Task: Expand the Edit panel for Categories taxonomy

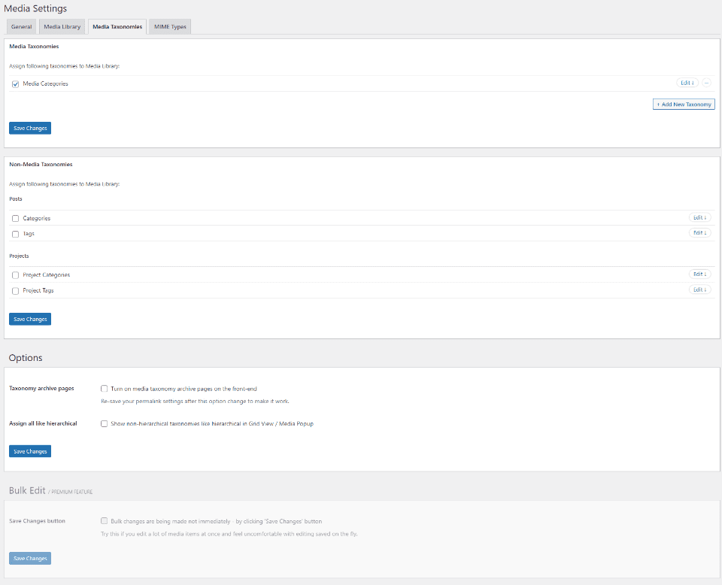Action: (x=699, y=217)
